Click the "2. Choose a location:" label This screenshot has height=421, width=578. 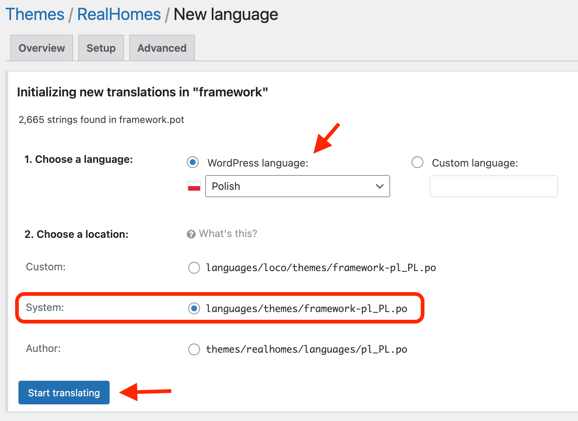76,234
